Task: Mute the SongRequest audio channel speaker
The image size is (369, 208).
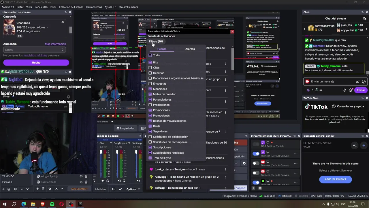Action: point(119,181)
